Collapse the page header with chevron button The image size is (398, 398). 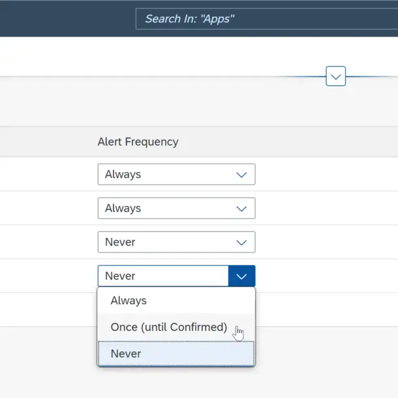335,76
